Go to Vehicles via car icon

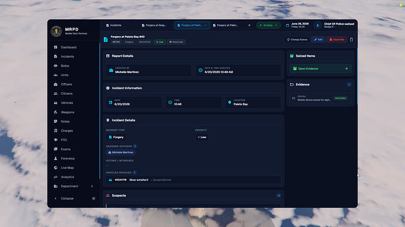tap(56, 103)
